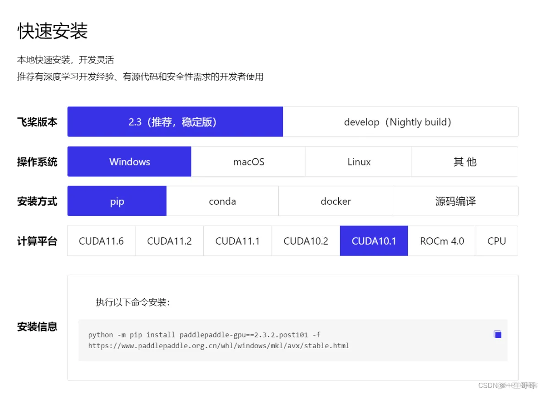Viewport: 542px width, 393px height.
Task: Click the 安装信息 row label
Action: pyautogui.click(x=38, y=326)
